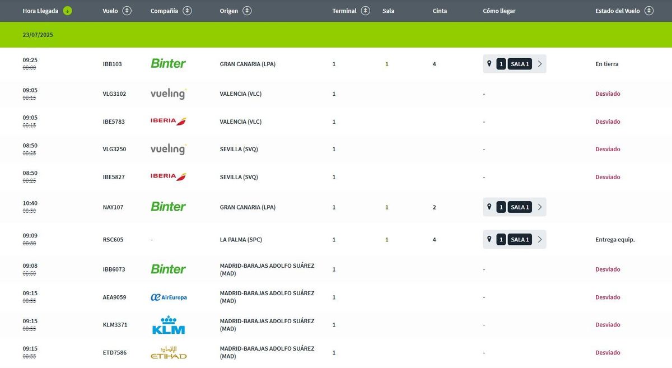
Task: Click the Vueling logo for flight VLG3250
Action: point(169,149)
